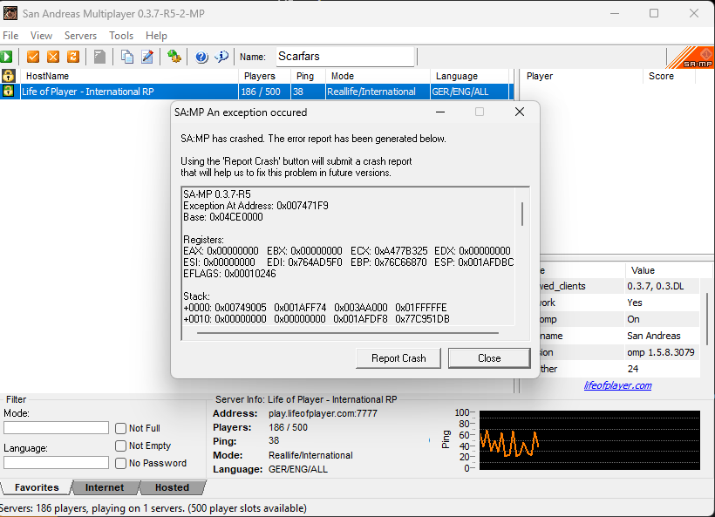The height and width of the screenshot is (517, 715).
Task: Click the blue Help question mark icon
Action: (201, 57)
